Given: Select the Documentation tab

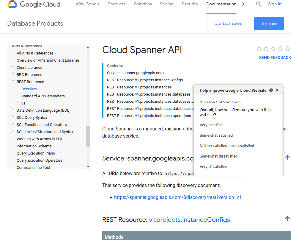Looking at the screenshot, I should pos(221,4).
